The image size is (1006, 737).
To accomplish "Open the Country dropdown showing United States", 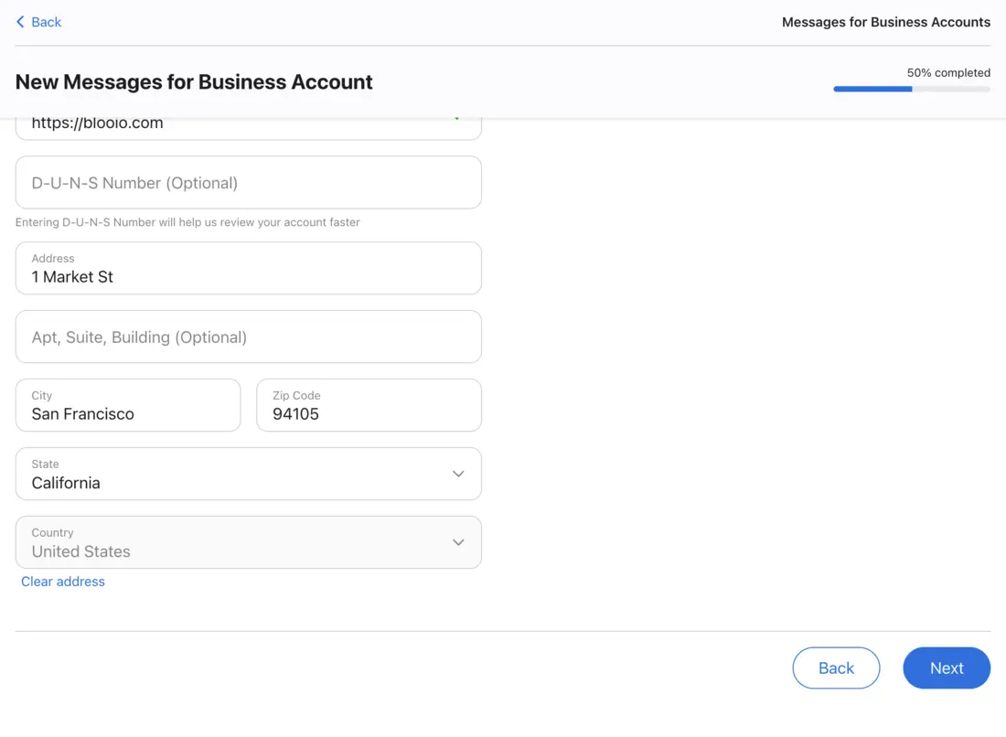I will tap(248, 542).
